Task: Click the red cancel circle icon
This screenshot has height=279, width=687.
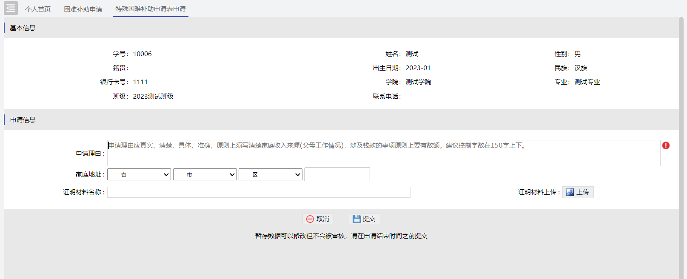Action: (310, 219)
